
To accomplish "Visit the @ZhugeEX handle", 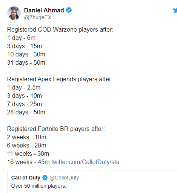I will [x=38, y=17].
